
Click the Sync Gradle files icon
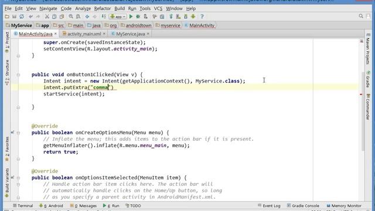[x=171, y=16]
